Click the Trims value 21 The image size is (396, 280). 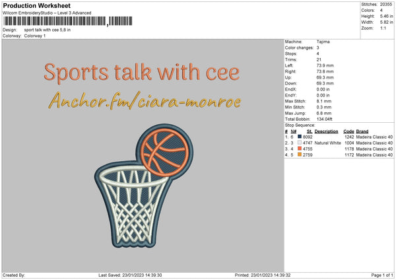[x=319, y=59]
